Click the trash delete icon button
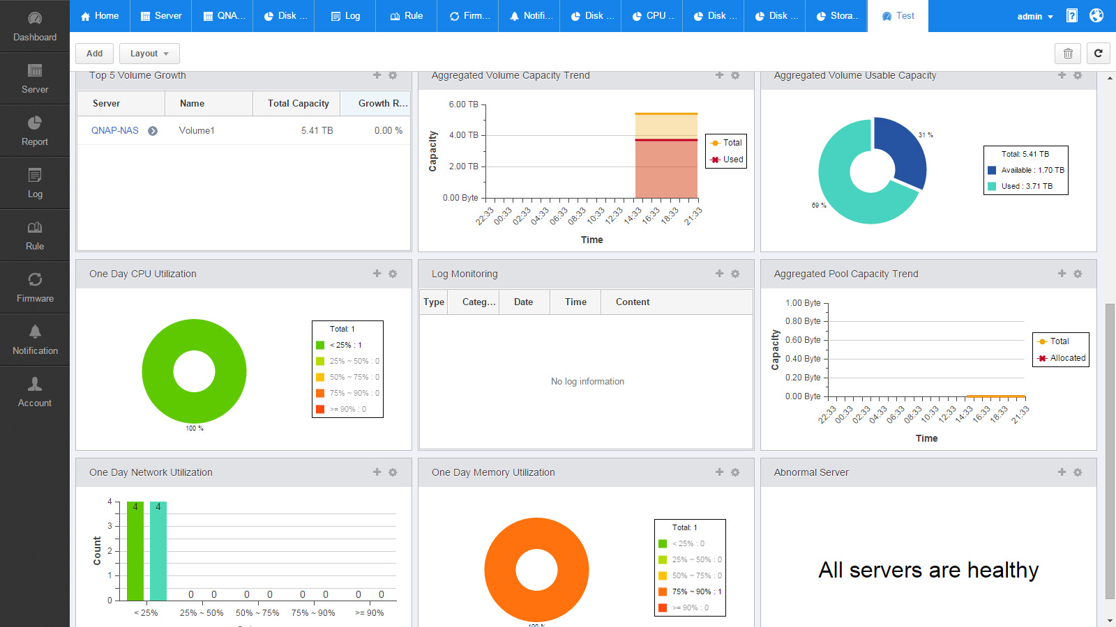This screenshot has height=627, width=1116. pos(1068,54)
